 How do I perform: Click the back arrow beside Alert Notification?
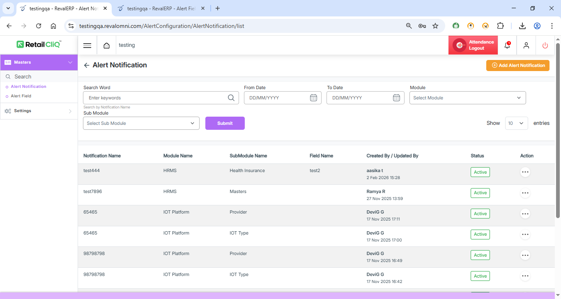87,65
